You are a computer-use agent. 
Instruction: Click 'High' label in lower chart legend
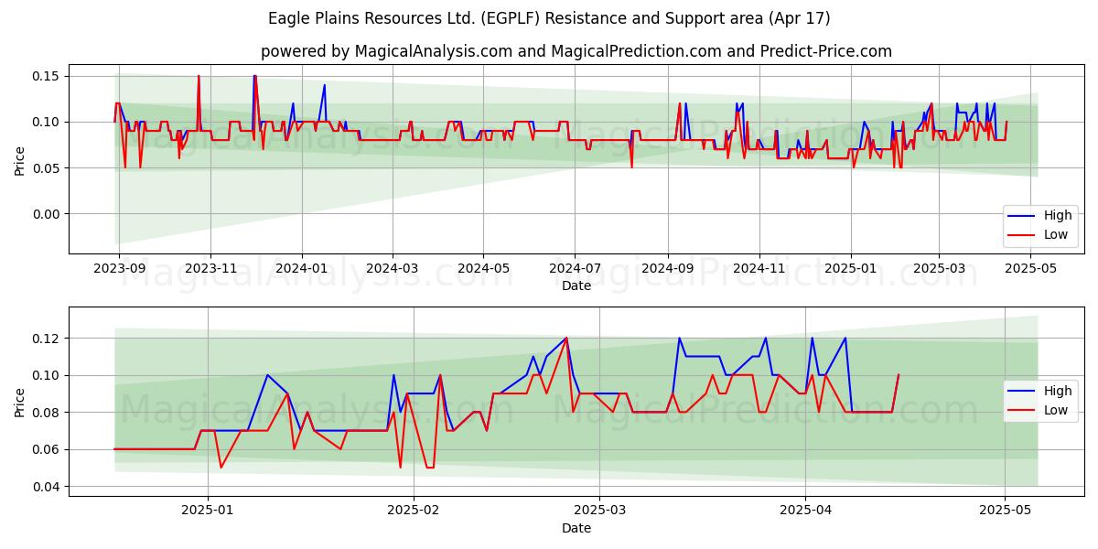coord(1058,392)
